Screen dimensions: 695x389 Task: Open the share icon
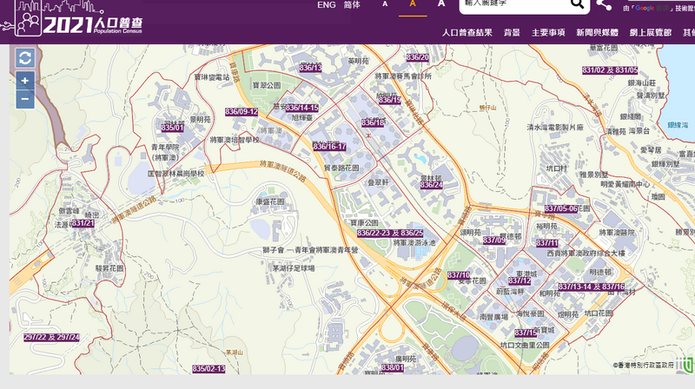point(603,5)
